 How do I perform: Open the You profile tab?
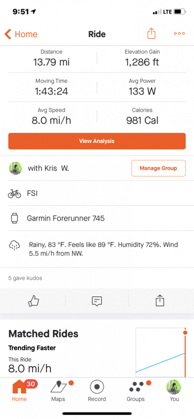coord(174,391)
